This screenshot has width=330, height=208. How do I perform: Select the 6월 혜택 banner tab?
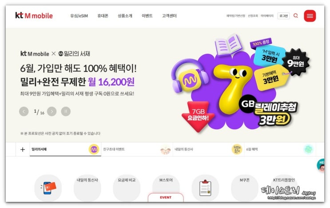click(280, 149)
